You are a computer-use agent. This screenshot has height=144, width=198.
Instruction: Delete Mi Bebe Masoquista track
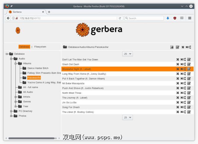tap(178, 83)
